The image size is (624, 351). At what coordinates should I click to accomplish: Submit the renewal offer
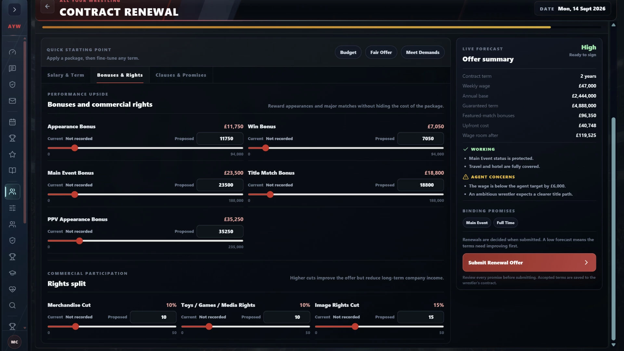tap(529, 263)
